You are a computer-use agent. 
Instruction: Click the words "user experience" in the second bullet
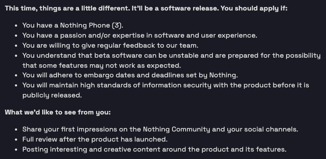coord(228,35)
